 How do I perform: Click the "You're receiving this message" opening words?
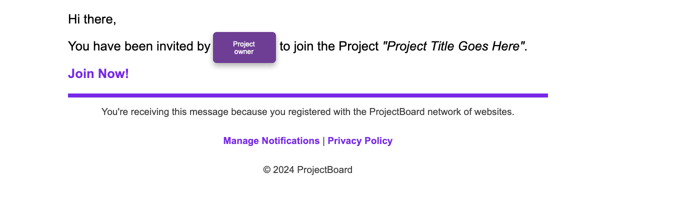(165, 111)
